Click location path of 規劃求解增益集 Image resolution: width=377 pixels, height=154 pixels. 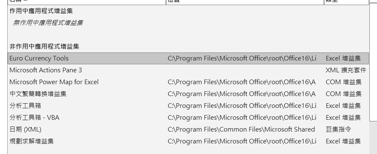tap(242, 141)
